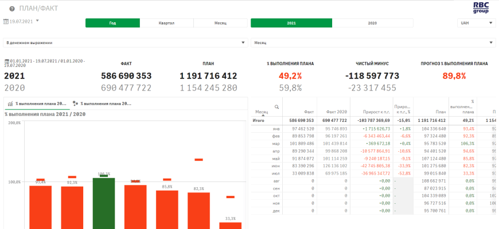Screen dimensions: 499x229
Task: Select the Год period toggle
Action: [x=112, y=23]
